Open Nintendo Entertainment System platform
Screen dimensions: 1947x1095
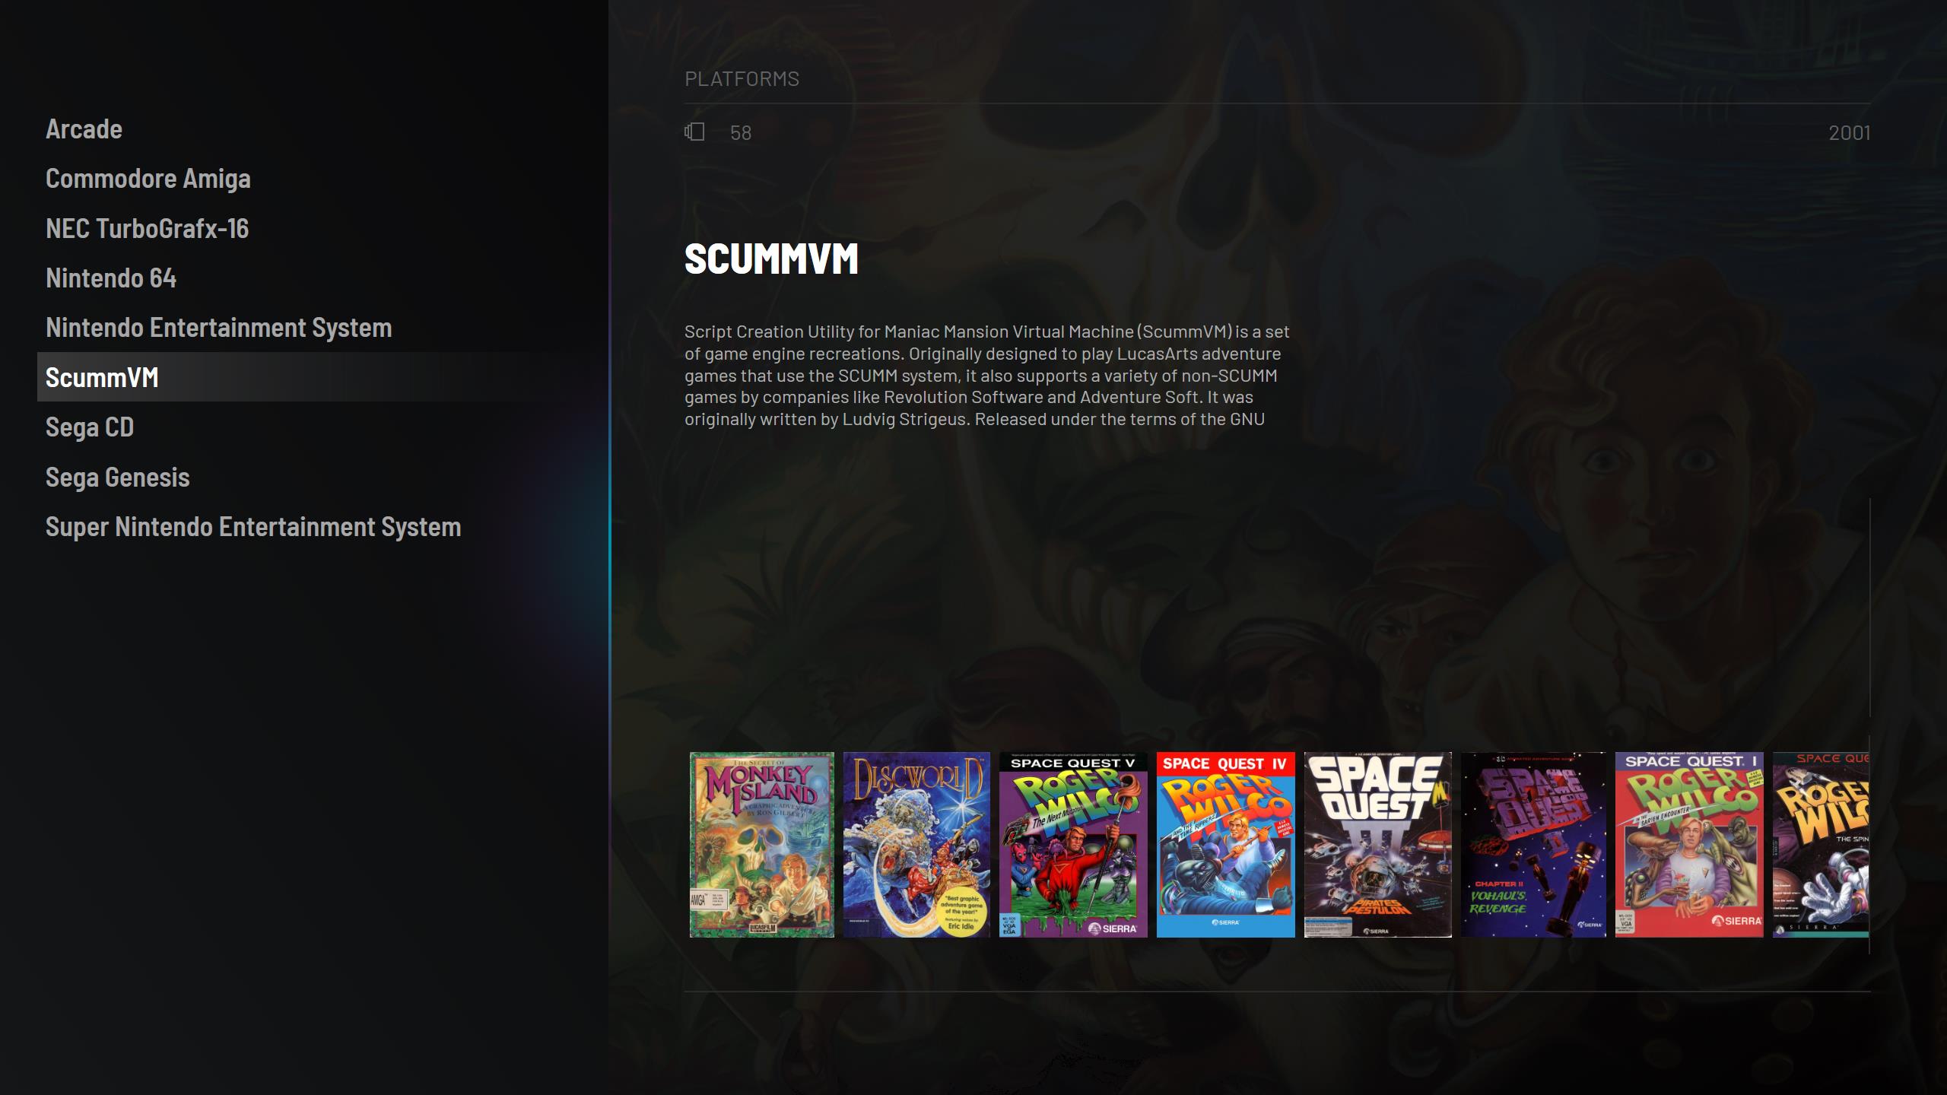coord(219,328)
